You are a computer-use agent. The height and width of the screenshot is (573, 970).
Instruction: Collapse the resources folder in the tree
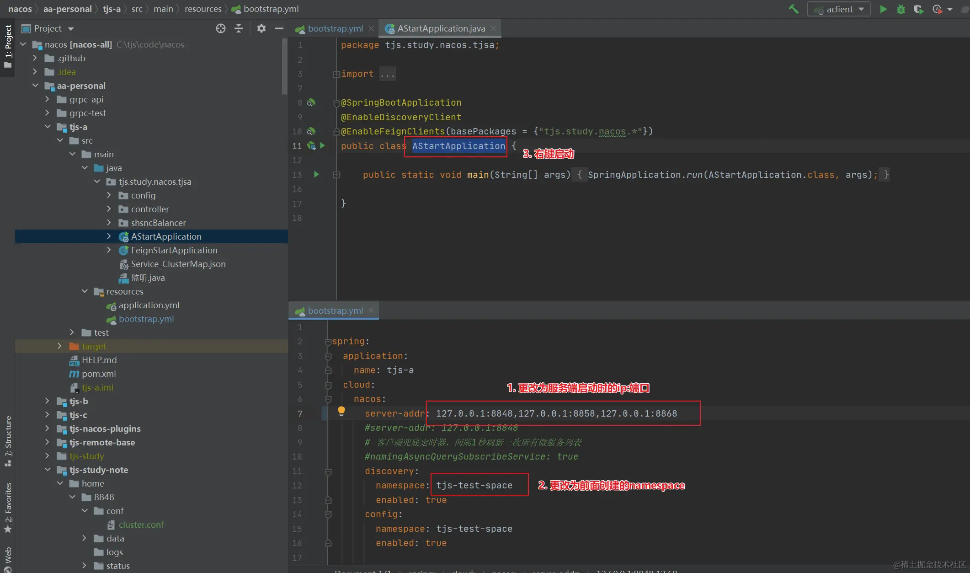pos(85,291)
